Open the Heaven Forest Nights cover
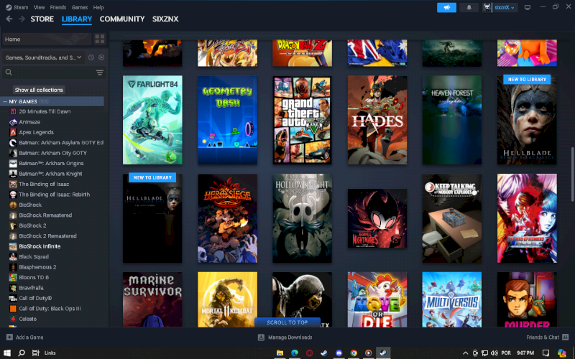Viewport: 575px width, 359px height. pyautogui.click(x=452, y=120)
